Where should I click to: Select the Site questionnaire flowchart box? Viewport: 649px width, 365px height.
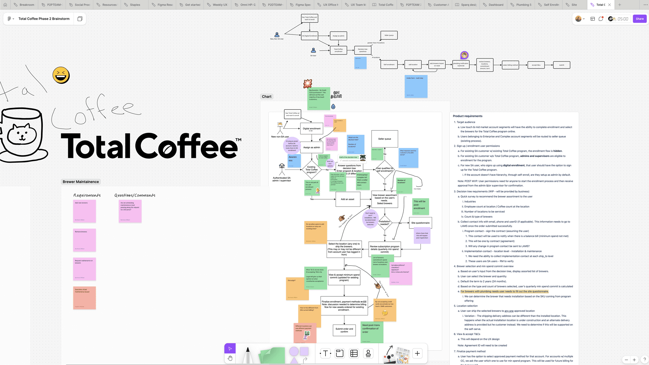[420, 223]
